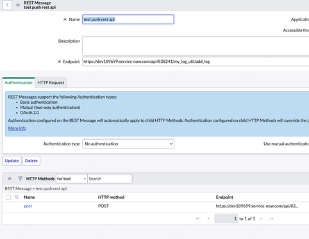The image size is (309, 239).
Task: Click the Update button
Action: click(12, 161)
